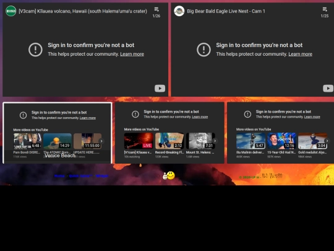Click YouTube logo in Kilauea volcano player
Image resolution: width=334 pixels, height=251 pixels.
(160, 89)
